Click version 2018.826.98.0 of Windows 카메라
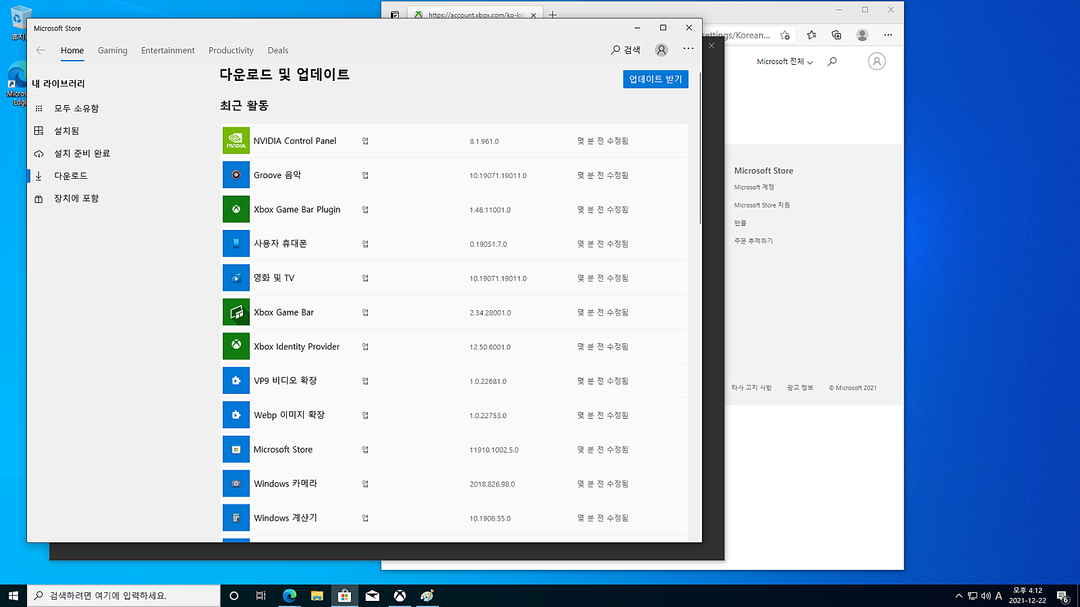1080x607 pixels. (x=492, y=484)
